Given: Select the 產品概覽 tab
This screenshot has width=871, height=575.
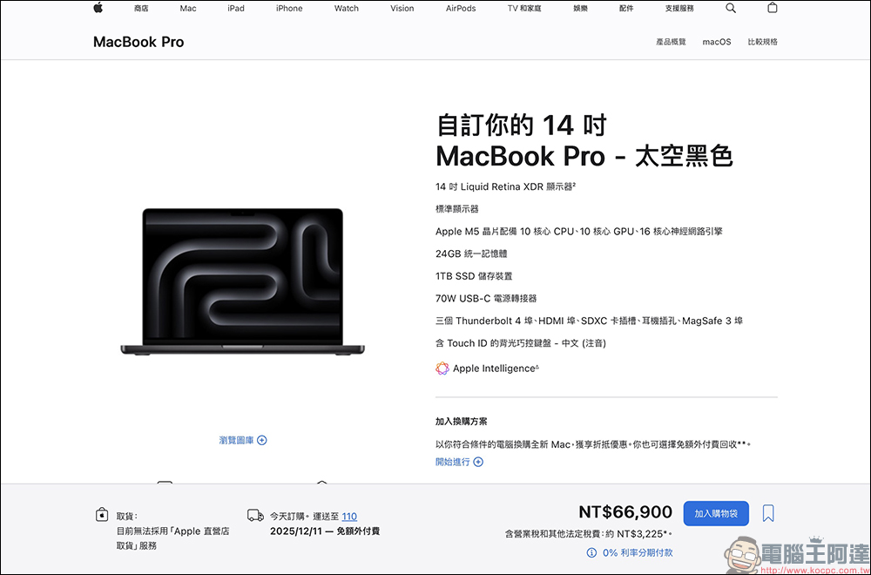Looking at the screenshot, I should [671, 41].
